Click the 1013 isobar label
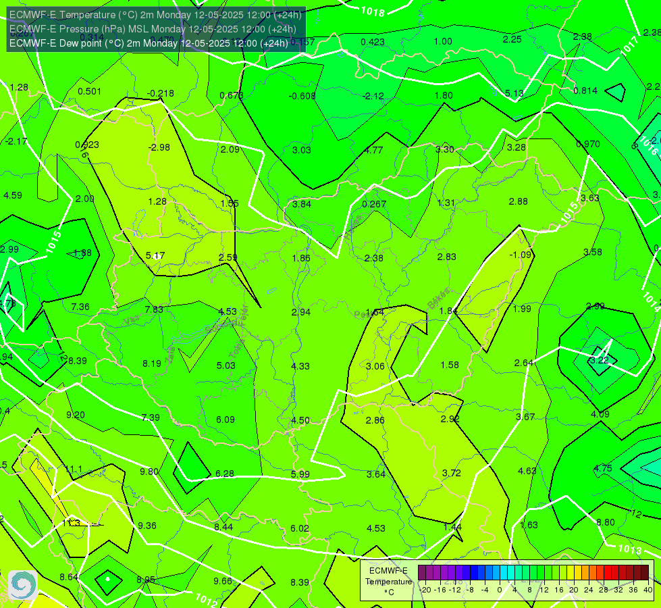The image size is (661, 608). point(629,549)
